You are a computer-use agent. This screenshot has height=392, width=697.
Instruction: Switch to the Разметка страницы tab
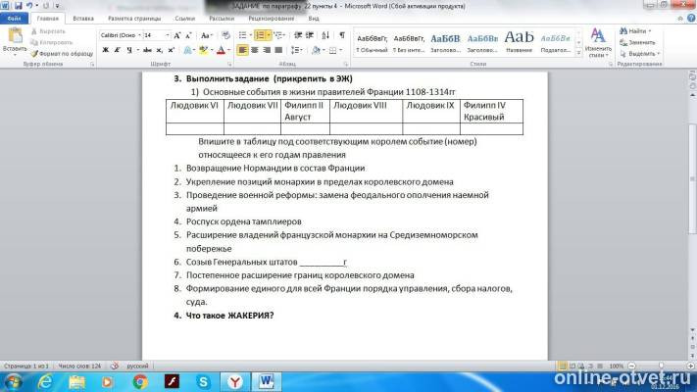(x=134, y=19)
